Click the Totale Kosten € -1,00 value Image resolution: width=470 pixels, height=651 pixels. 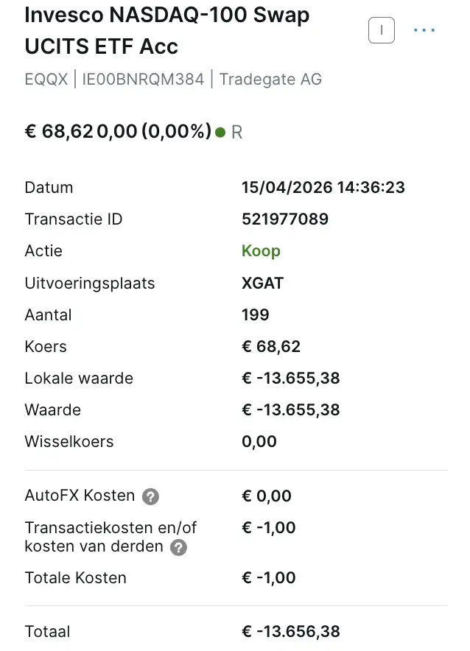click(x=269, y=577)
